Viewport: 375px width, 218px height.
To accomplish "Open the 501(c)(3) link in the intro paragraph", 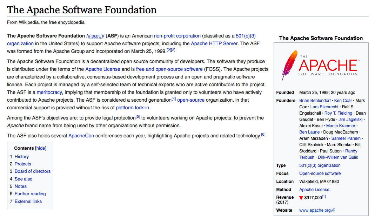I will click(246, 36).
